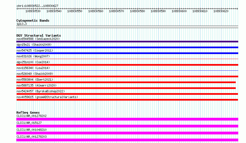
Task: Click ruler position 108930560
Action: 96,11
